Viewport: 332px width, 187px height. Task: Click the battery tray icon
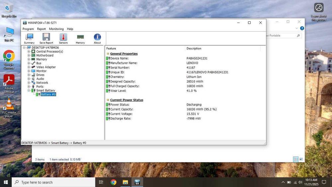289,182
